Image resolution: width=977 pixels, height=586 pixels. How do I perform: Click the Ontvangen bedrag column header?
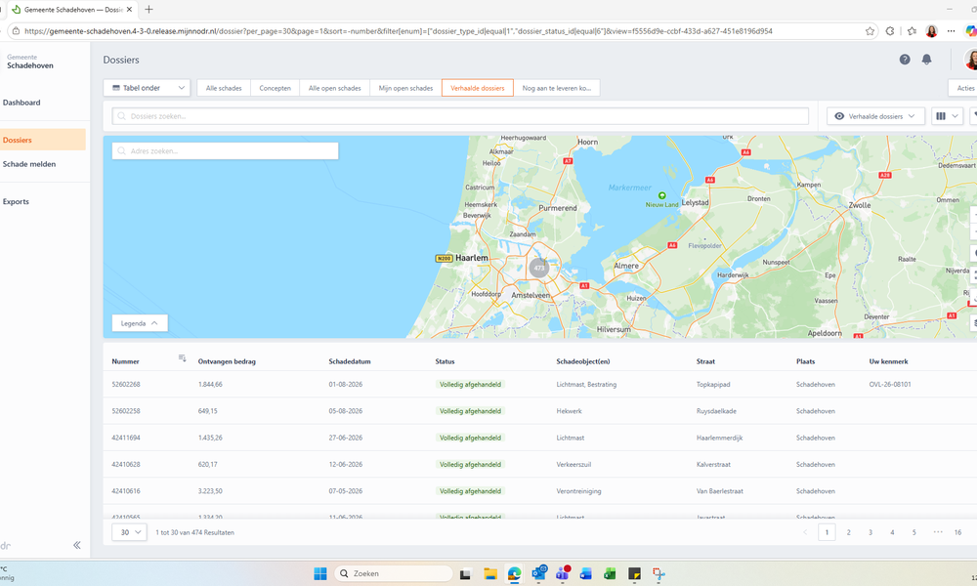click(x=227, y=361)
